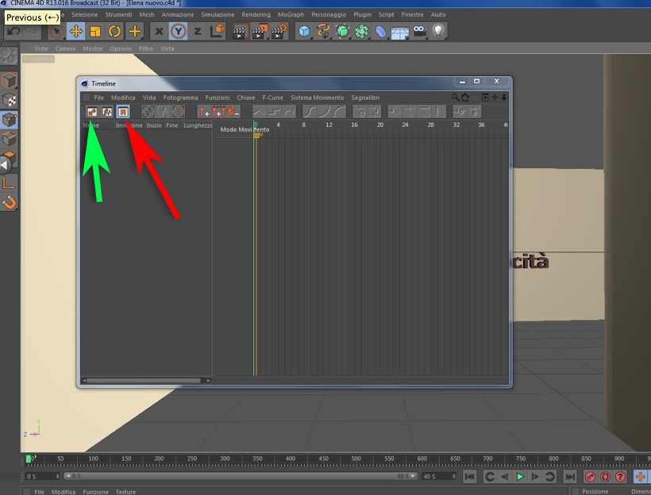Go to start of animation
This screenshot has width=651, height=495.
click(x=469, y=477)
